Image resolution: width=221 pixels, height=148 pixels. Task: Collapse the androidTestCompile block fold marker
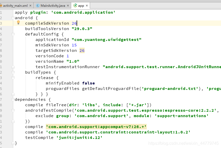(13, 110)
